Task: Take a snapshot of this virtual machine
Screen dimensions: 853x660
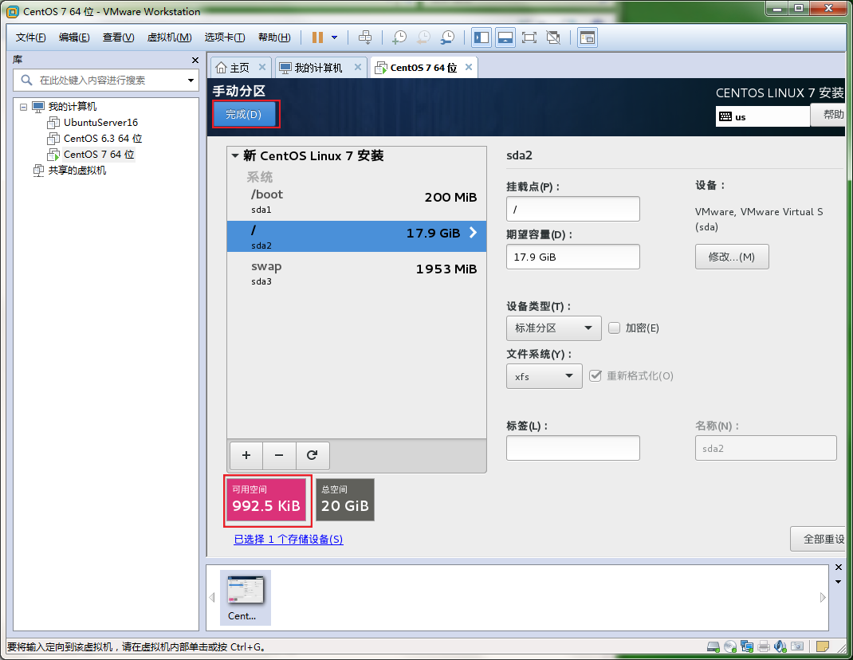Action: [399, 37]
